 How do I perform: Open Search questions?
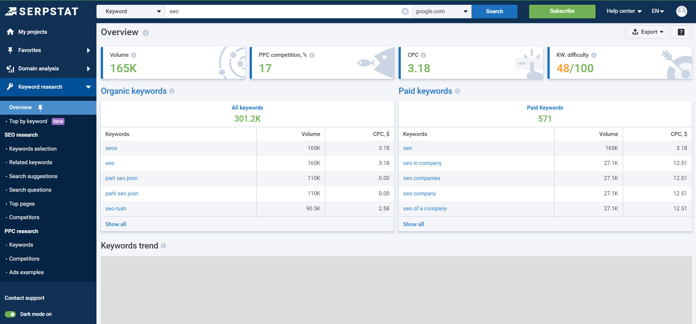pos(30,190)
